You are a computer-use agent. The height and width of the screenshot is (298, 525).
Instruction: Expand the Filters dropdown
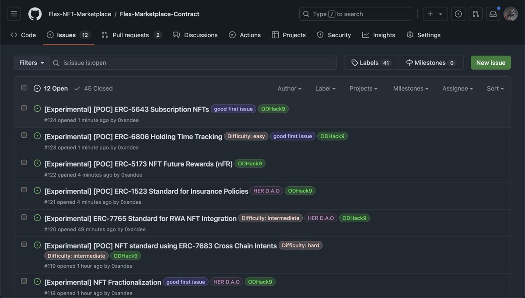pyautogui.click(x=31, y=63)
